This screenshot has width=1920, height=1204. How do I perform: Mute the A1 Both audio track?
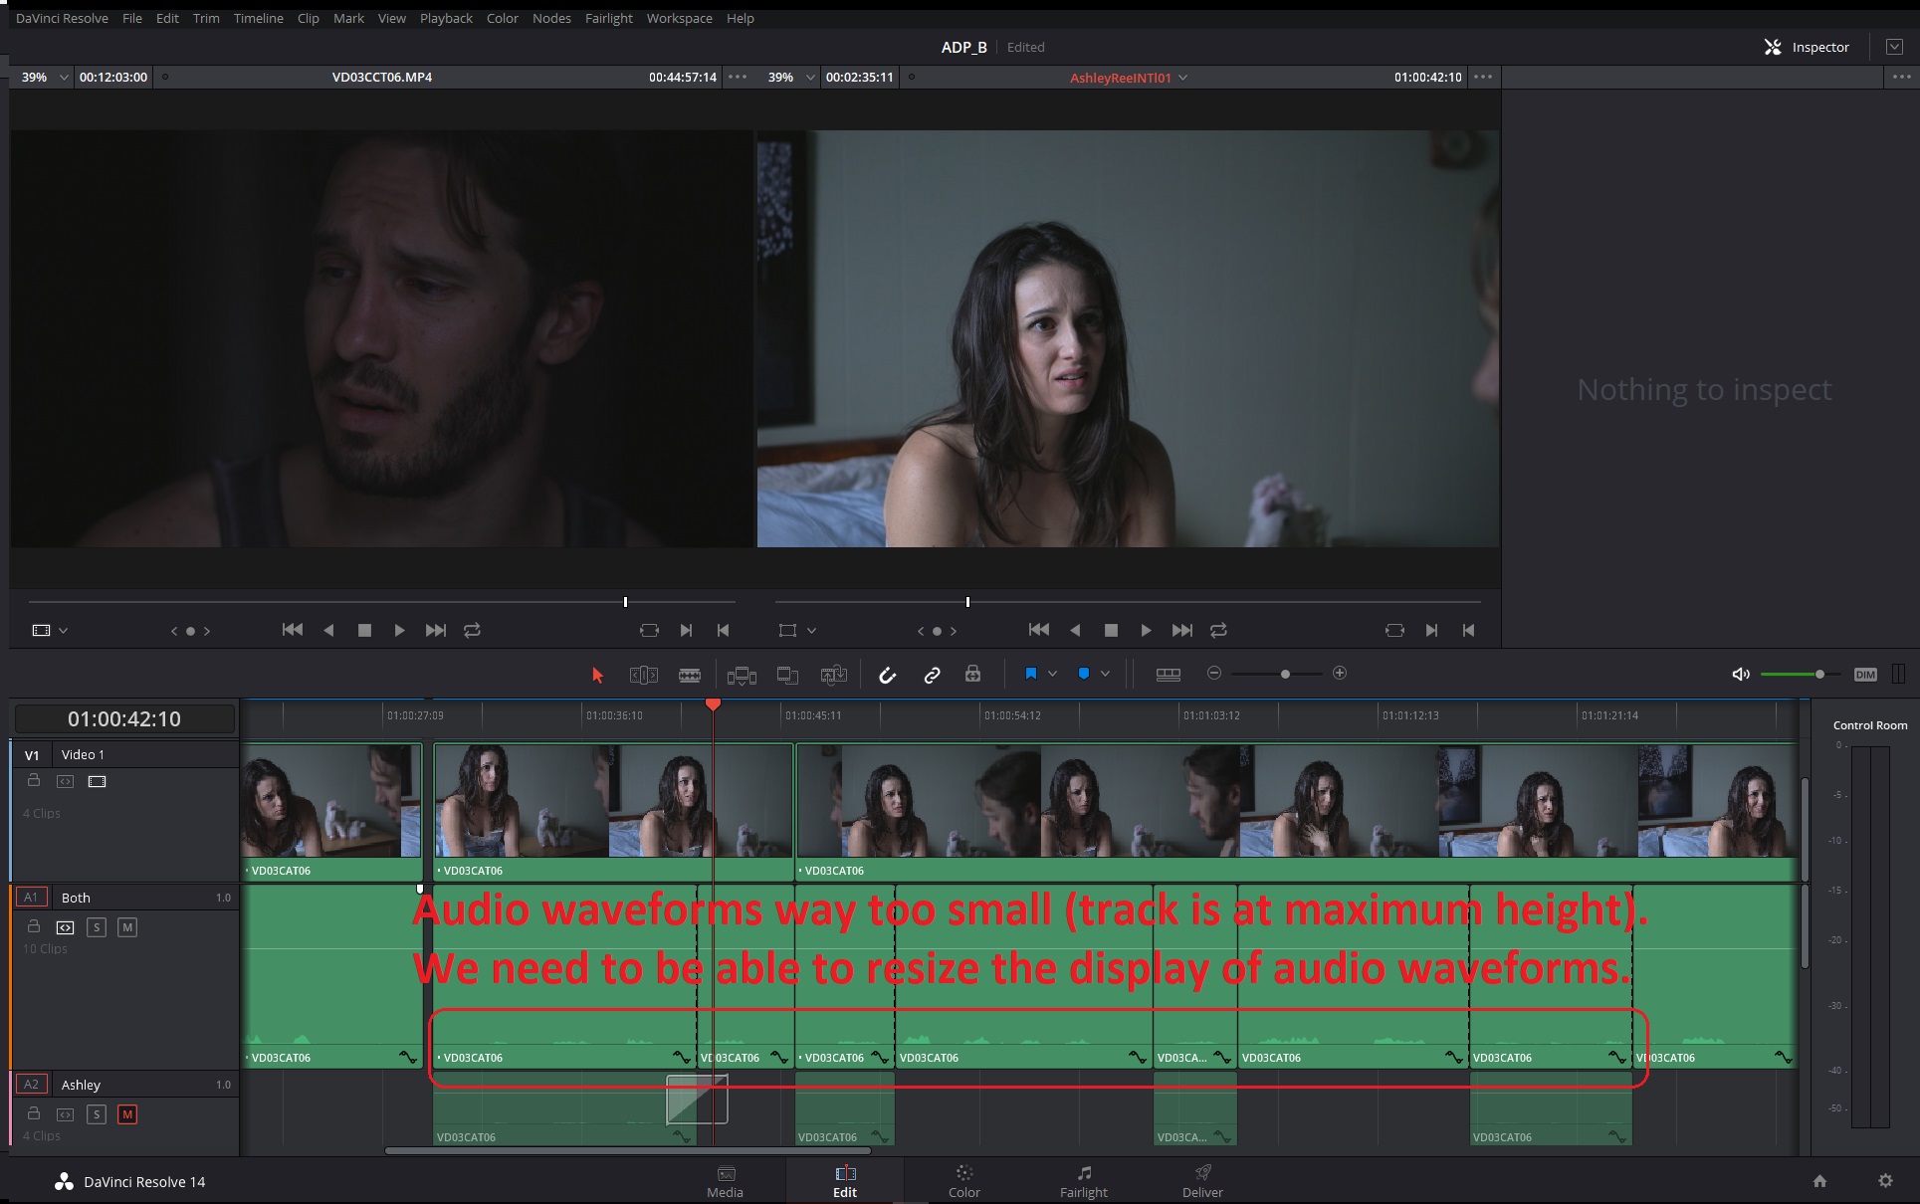coord(127,927)
